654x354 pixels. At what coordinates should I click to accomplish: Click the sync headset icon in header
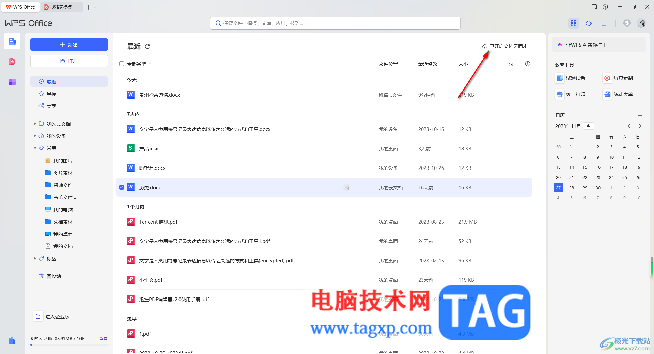[x=589, y=23]
